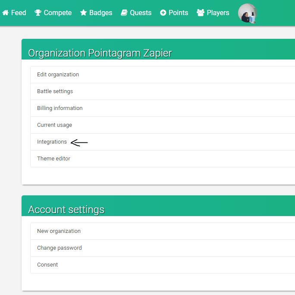Open the Consent settings

(163, 265)
